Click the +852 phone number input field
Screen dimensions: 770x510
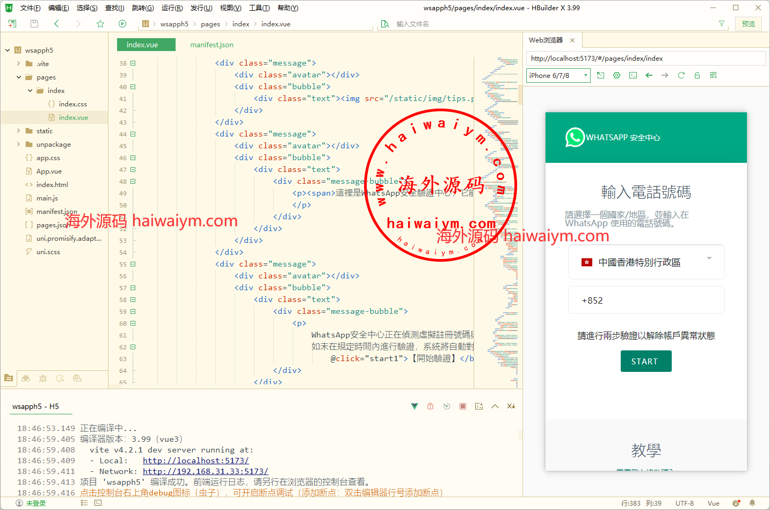[x=646, y=300]
